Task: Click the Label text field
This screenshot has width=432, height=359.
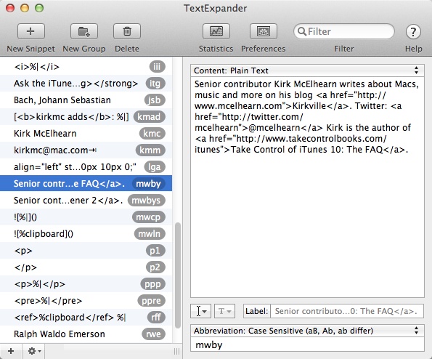Action: click(347, 311)
